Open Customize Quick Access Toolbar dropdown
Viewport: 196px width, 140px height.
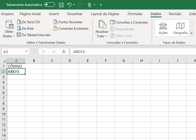point(101,5)
